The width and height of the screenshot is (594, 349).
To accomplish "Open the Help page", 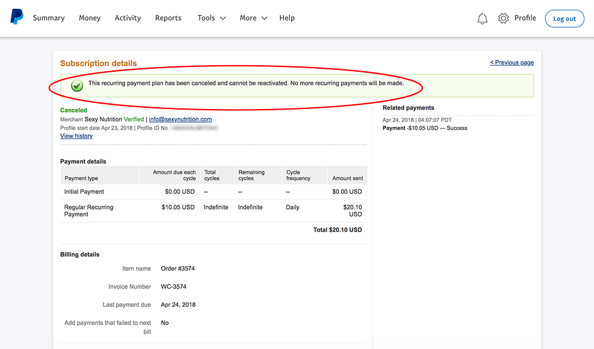I will click(x=287, y=18).
